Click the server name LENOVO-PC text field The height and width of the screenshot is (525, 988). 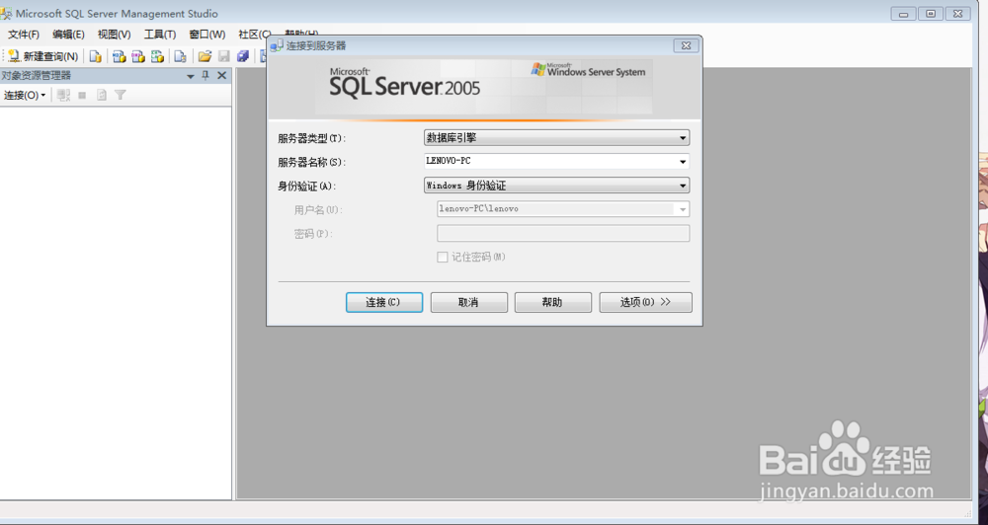[550, 161]
